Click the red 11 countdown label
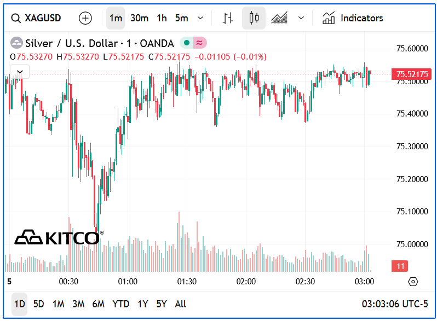 coord(400,266)
